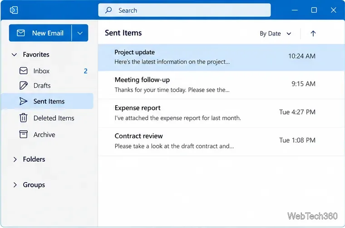The image size is (345, 228).
Task: Open the Contract review email
Action: [222, 141]
